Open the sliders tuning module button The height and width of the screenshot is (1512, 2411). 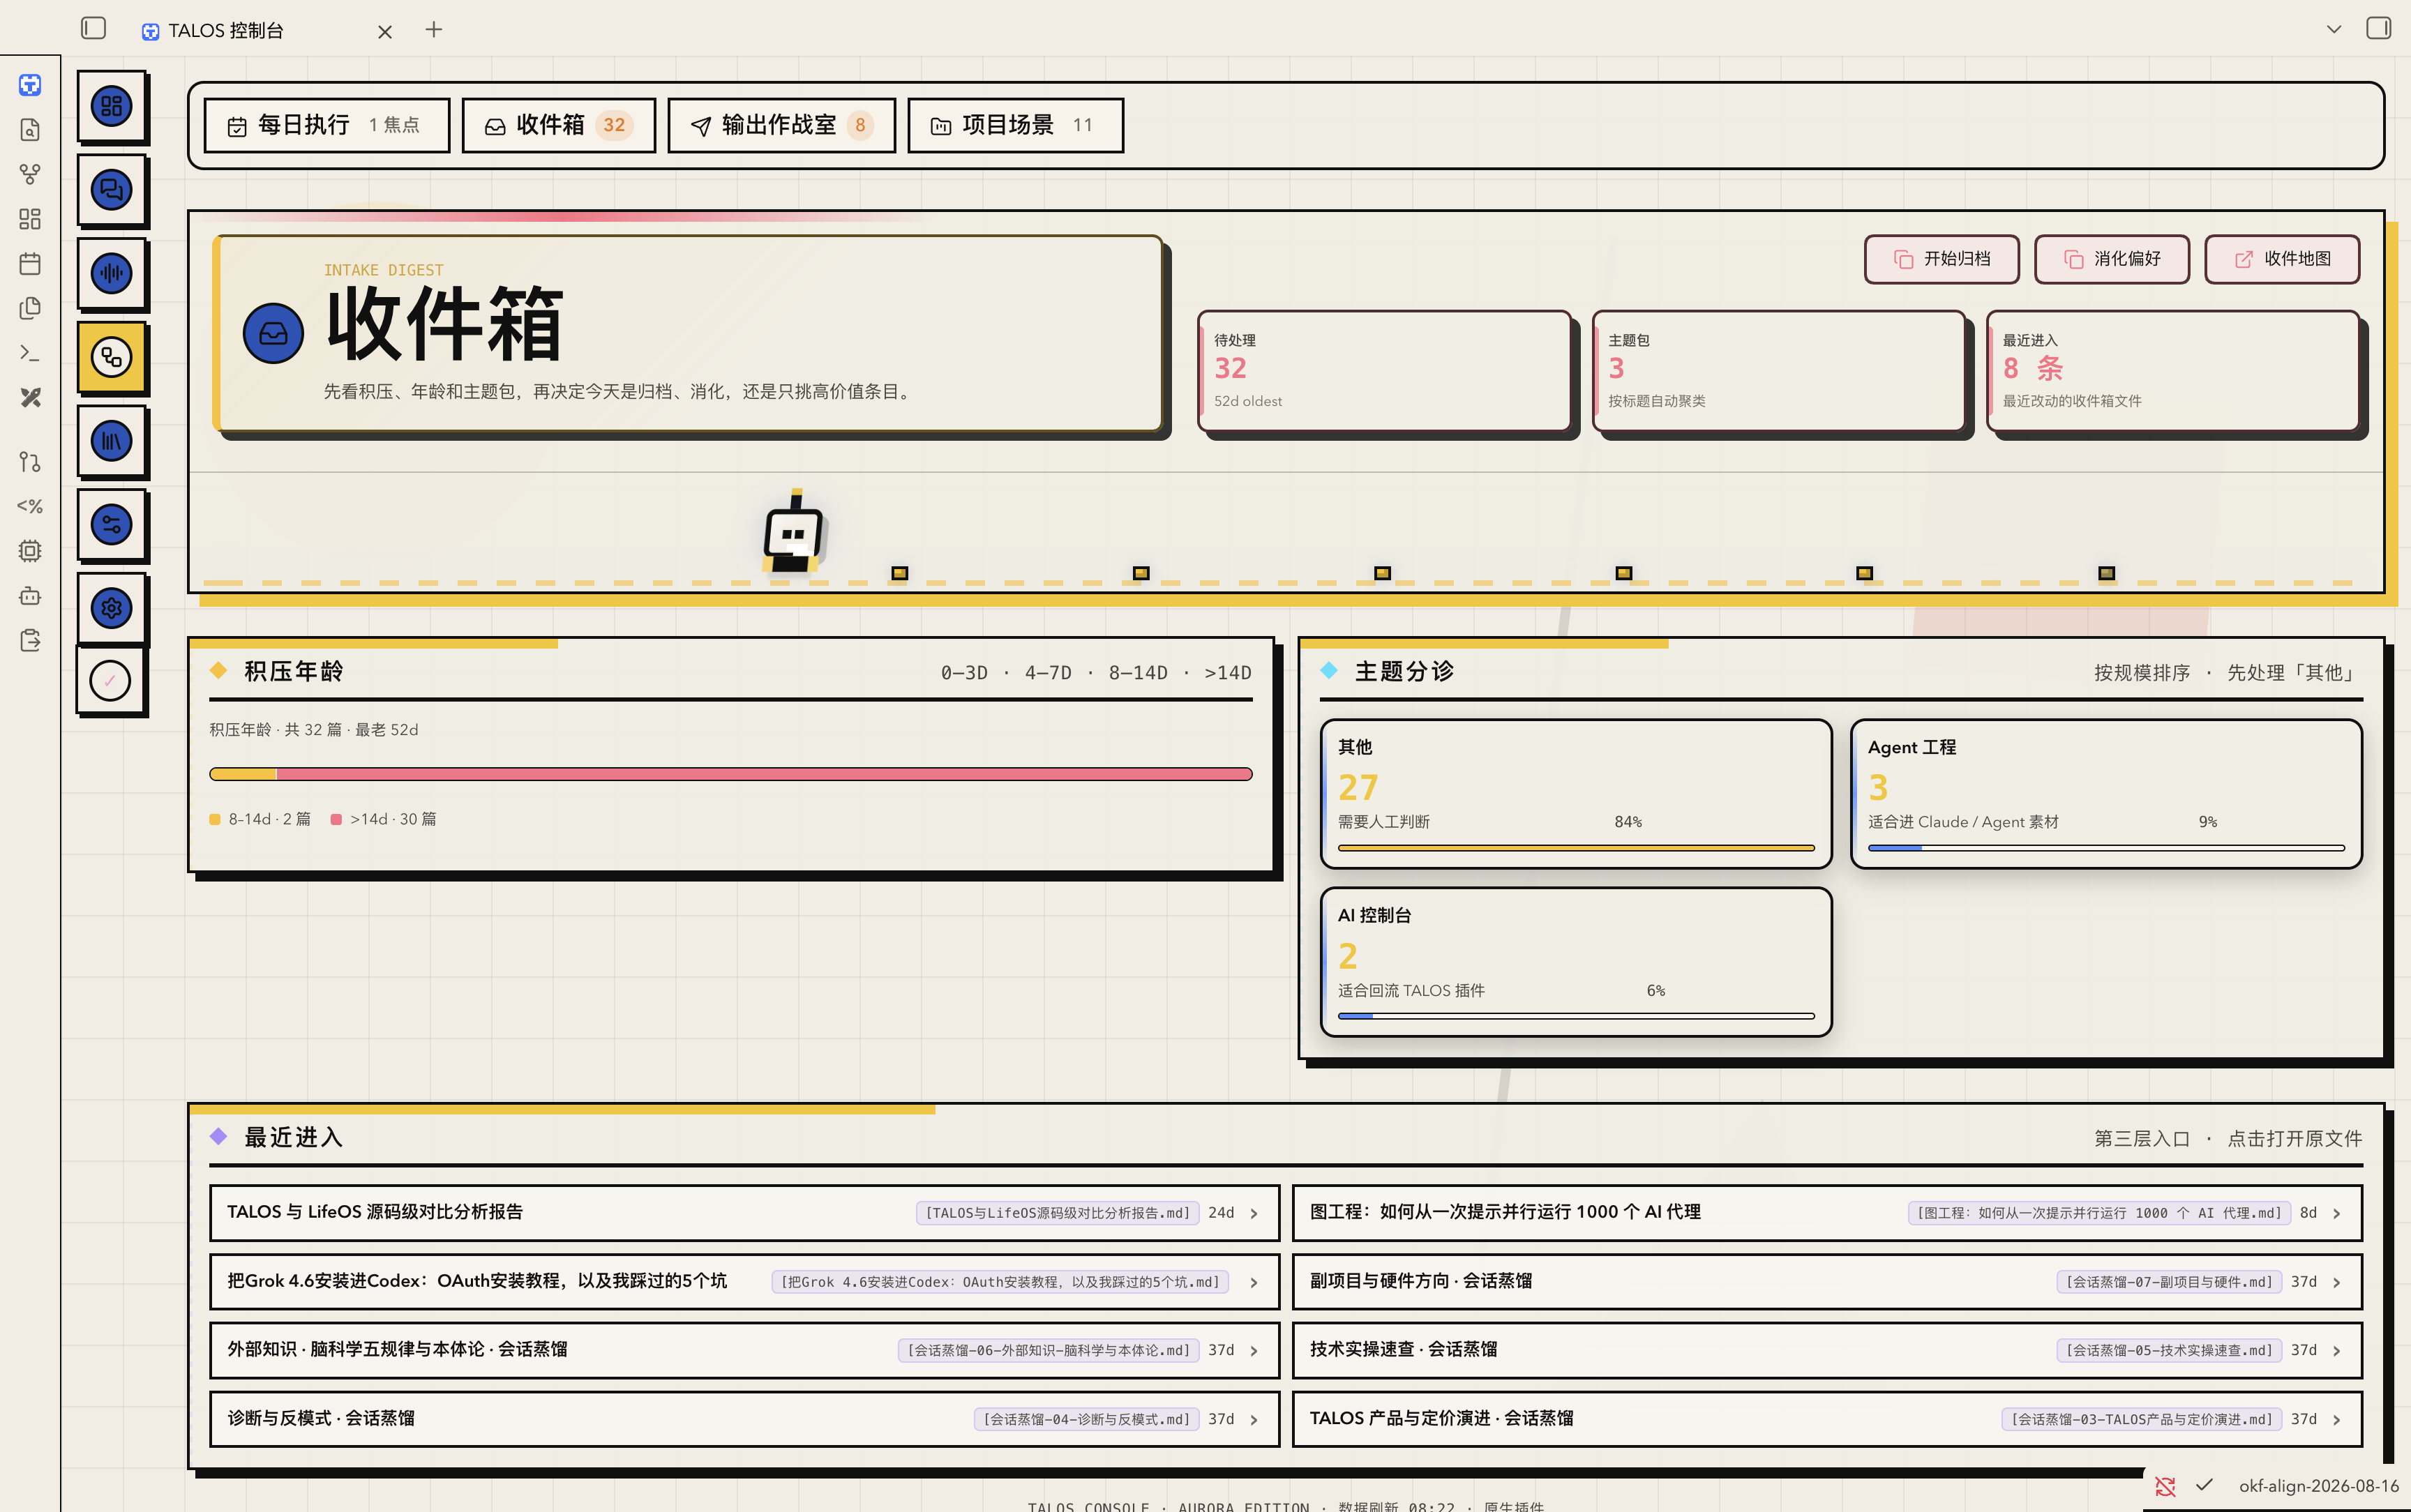click(111, 524)
